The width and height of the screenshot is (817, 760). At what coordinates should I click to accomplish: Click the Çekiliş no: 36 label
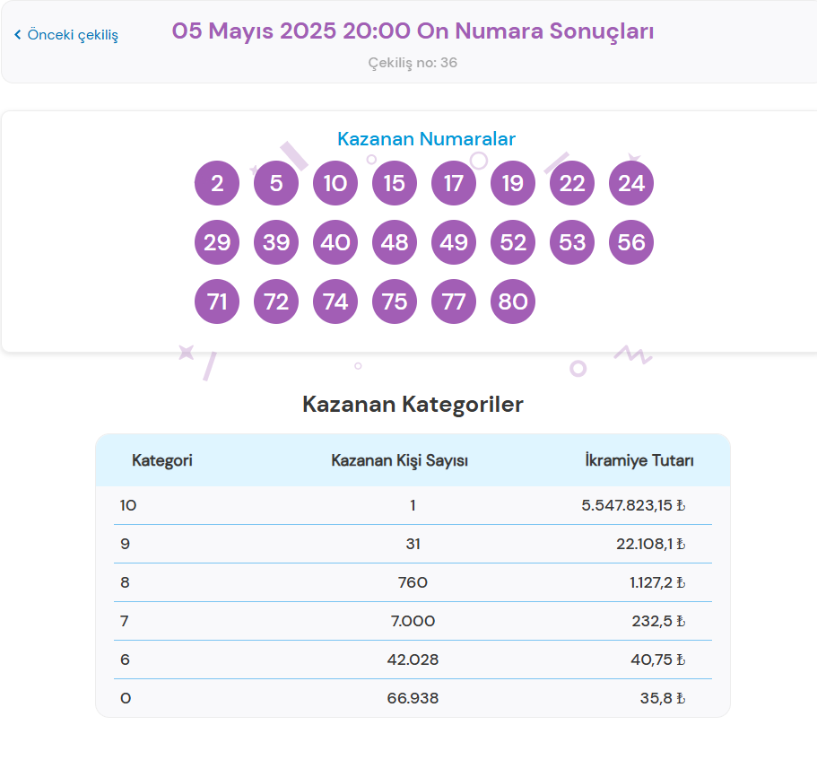(x=413, y=63)
